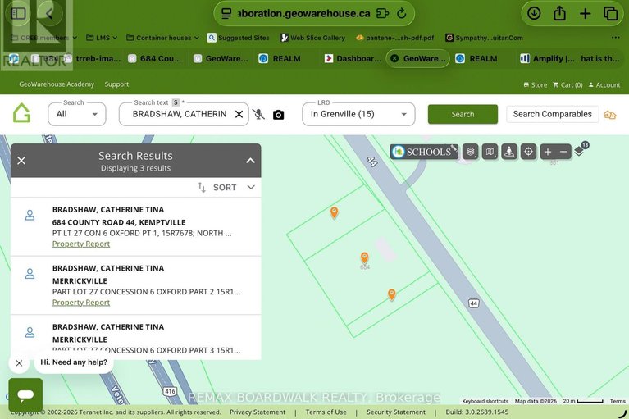The height and width of the screenshot is (419, 629).
Task: Zoom in with the plus button
Action: (x=548, y=152)
